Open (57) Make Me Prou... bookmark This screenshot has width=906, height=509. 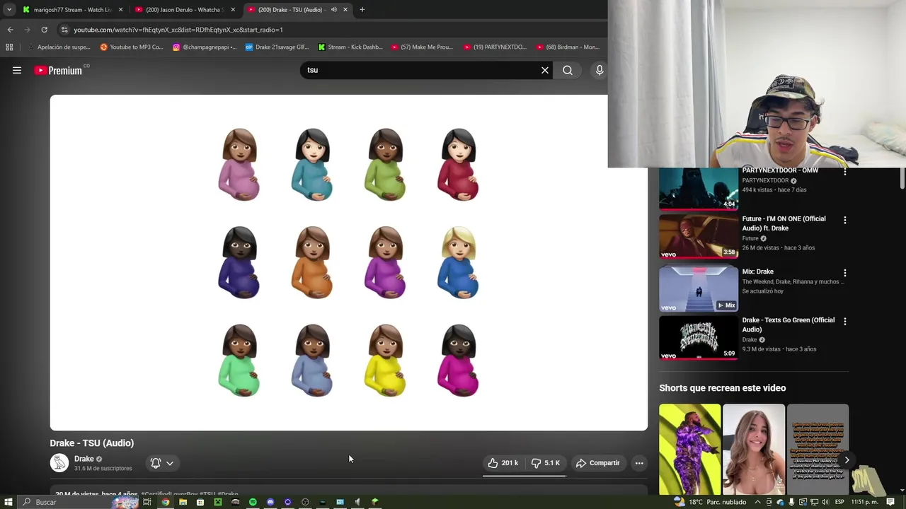click(x=422, y=47)
